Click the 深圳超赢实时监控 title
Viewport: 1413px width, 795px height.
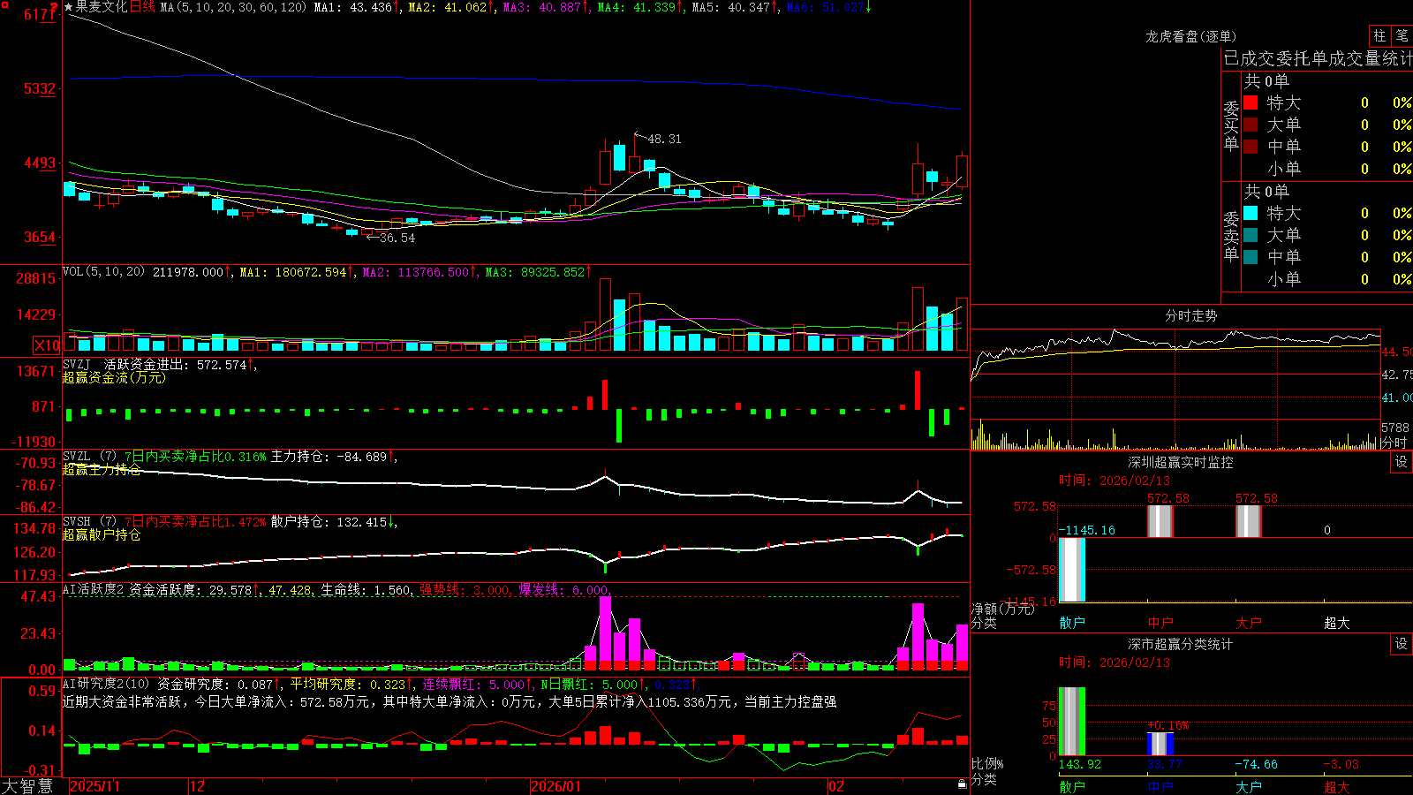point(1181,462)
